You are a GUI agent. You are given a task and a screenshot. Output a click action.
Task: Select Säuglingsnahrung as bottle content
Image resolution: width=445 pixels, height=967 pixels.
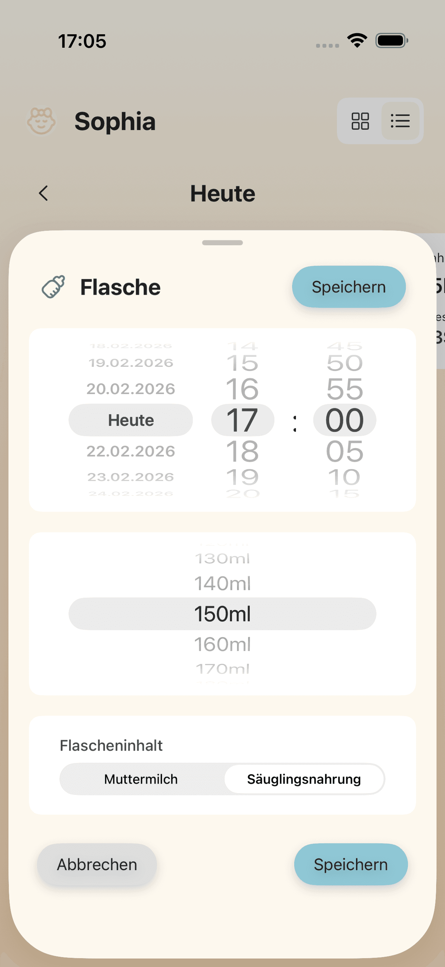pyautogui.click(x=304, y=779)
